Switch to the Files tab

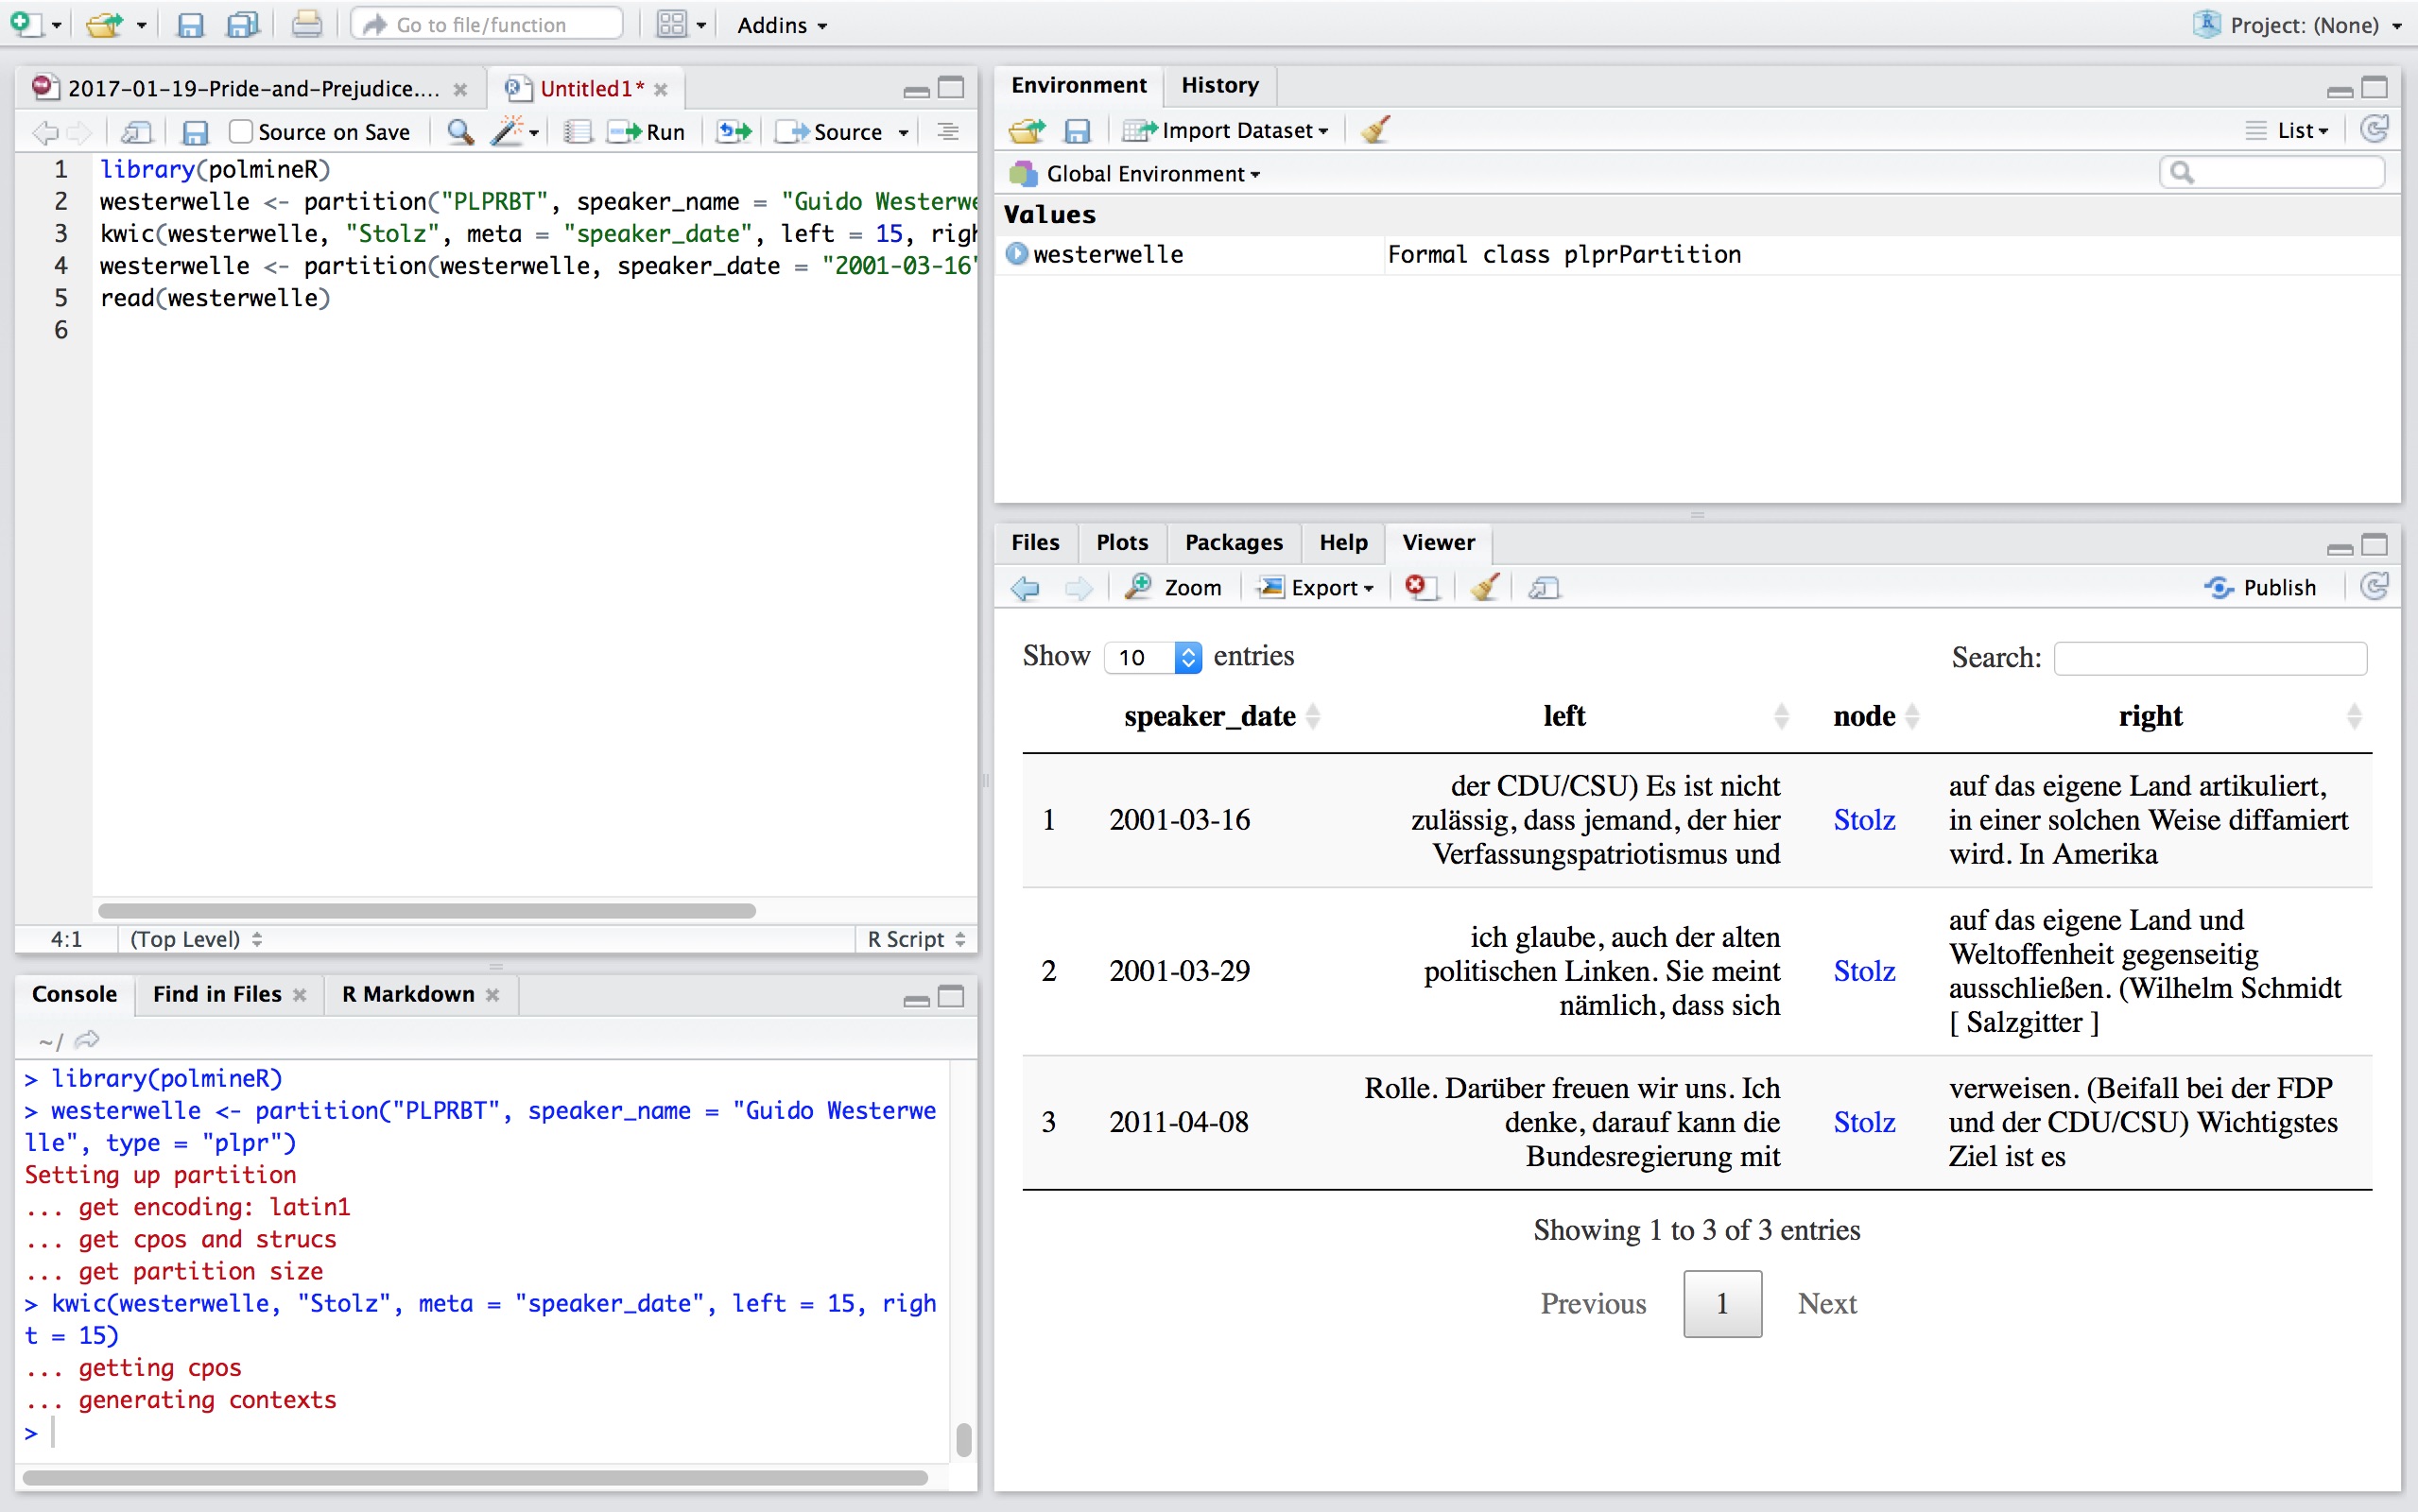tap(1035, 542)
